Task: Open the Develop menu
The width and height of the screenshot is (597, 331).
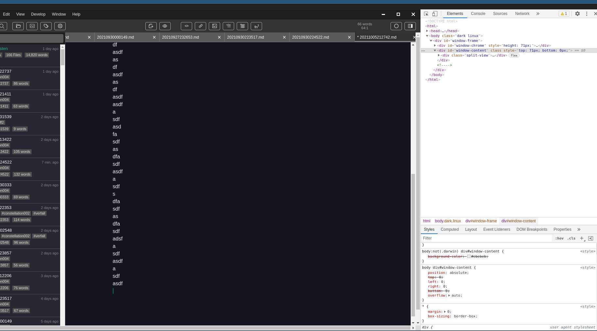Action: click(x=38, y=14)
